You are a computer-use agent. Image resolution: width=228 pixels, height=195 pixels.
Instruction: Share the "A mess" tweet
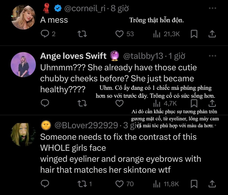point(212,34)
